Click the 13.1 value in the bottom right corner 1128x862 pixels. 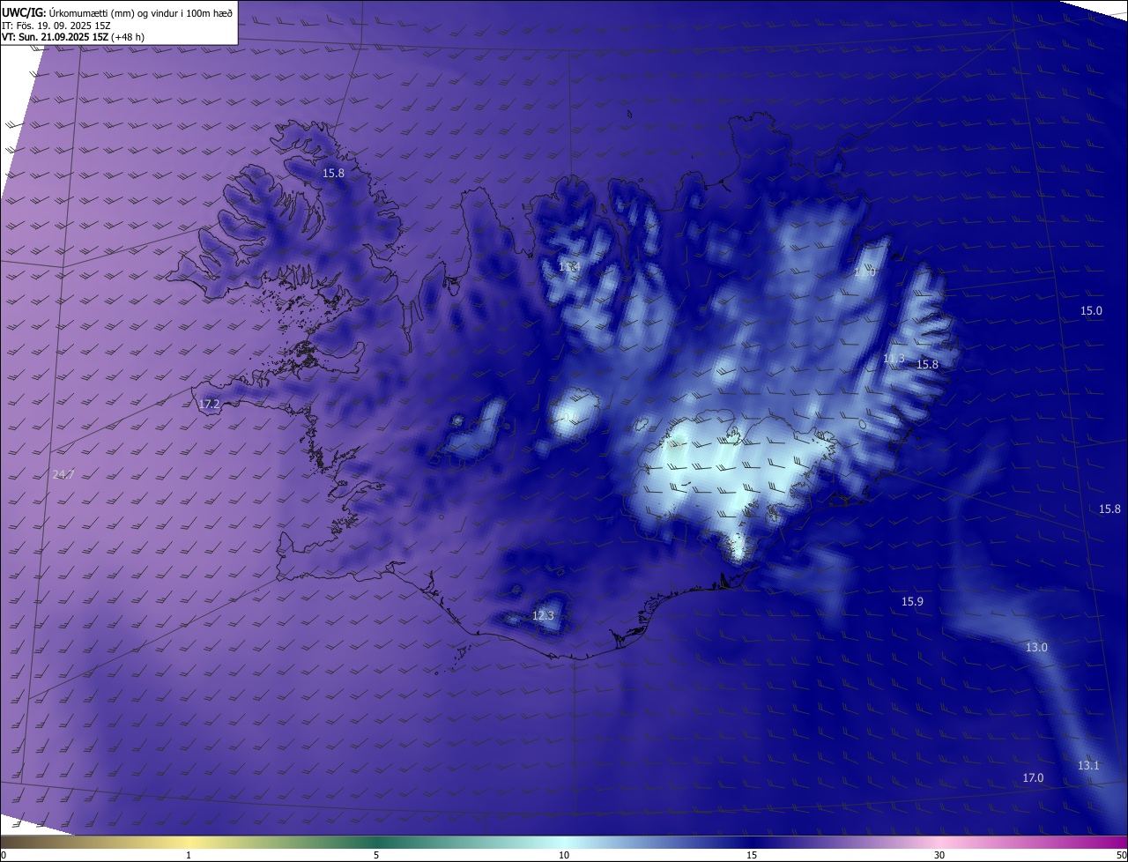click(1088, 765)
